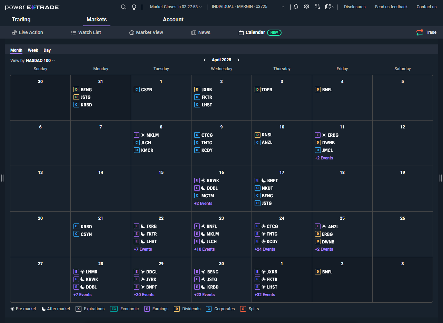Screen dimensions: 443x323
Task: Click the CSYN event on April 21
Action: click(83, 234)
